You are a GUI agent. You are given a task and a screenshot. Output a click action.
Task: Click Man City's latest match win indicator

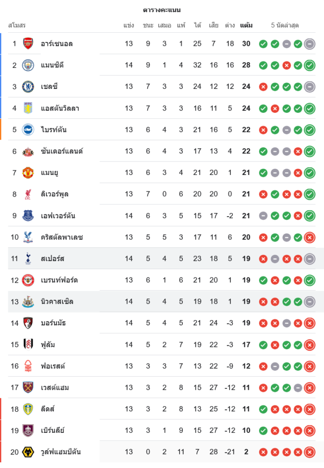310,66
